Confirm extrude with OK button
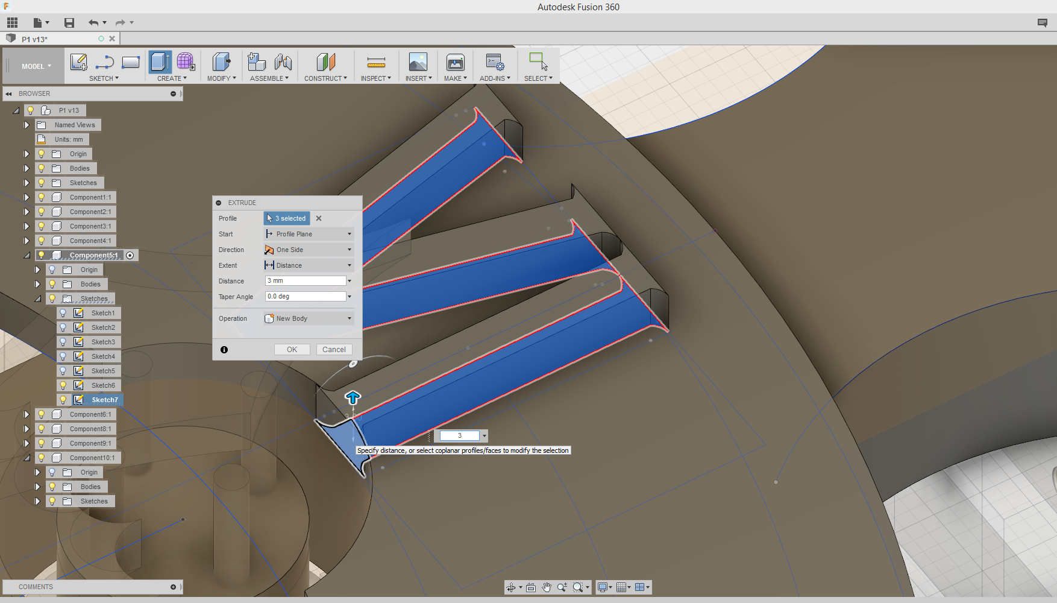The width and height of the screenshot is (1057, 603). (x=292, y=350)
